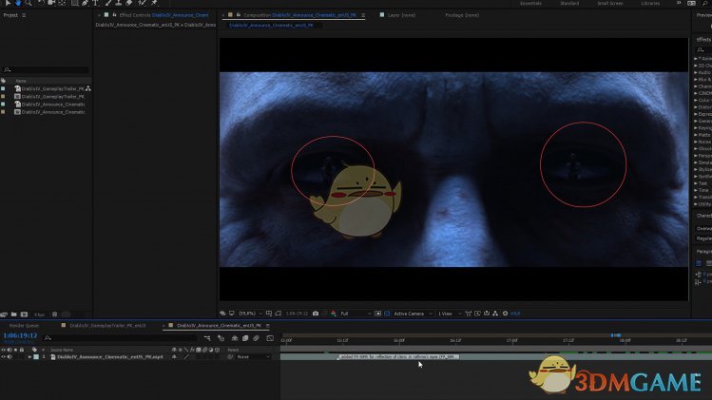Screen dimensions: 712x400
Task: Select Layer (none) viewer tab
Action: 401,15
